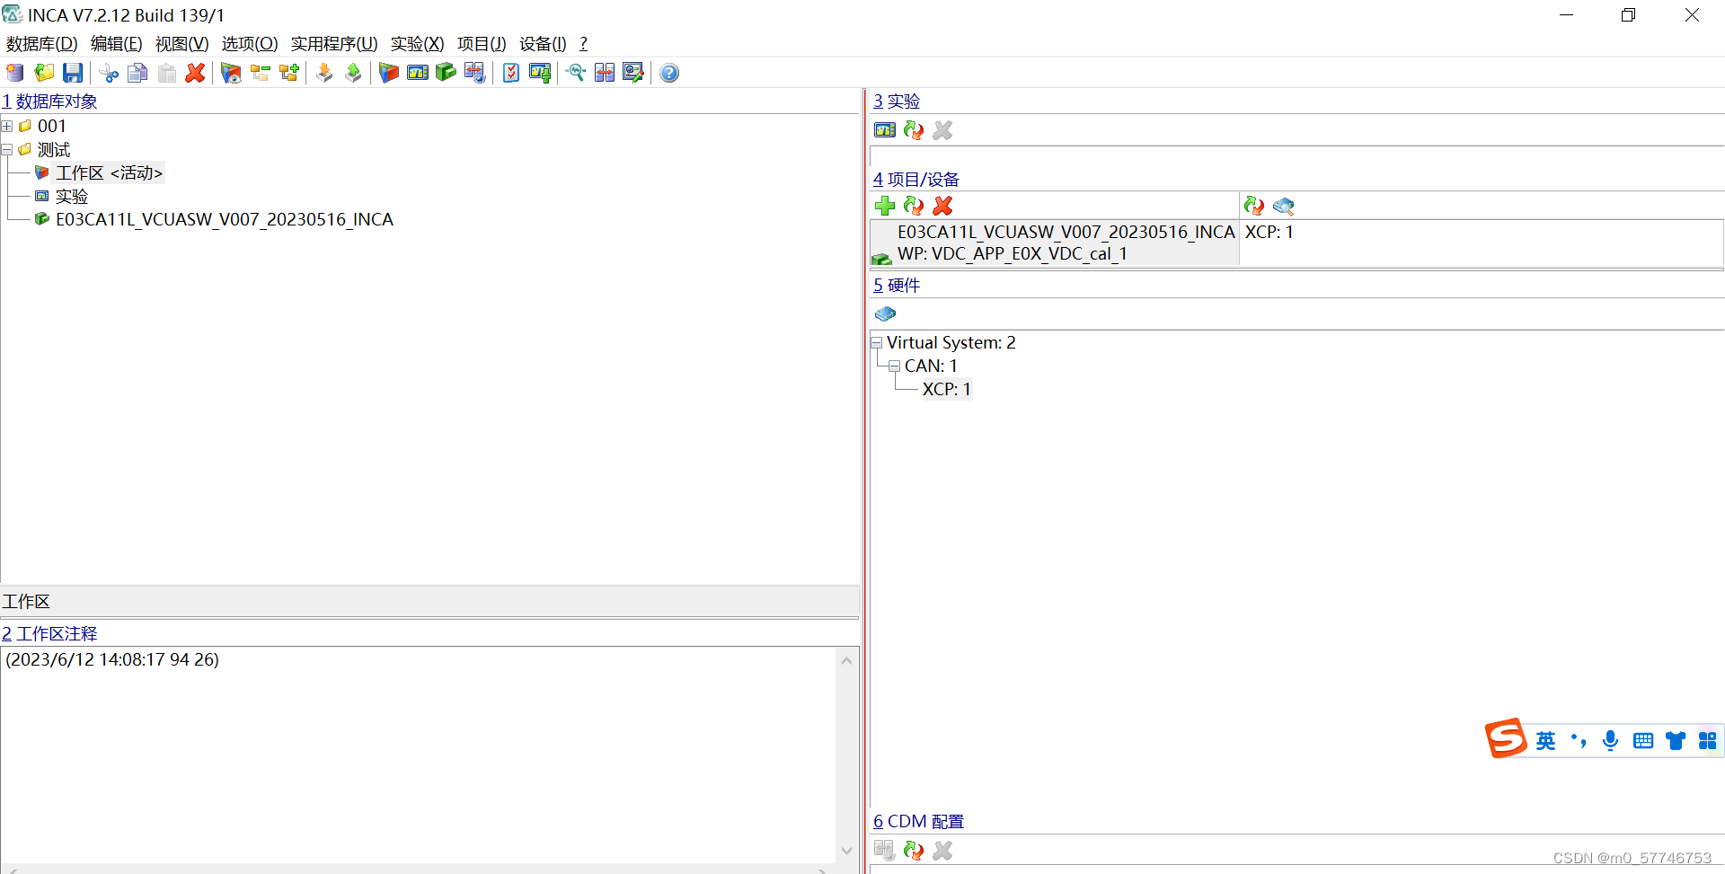The width and height of the screenshot is (1725, 874).
Task: Open the 视图(V) menu
Action: 181,44
